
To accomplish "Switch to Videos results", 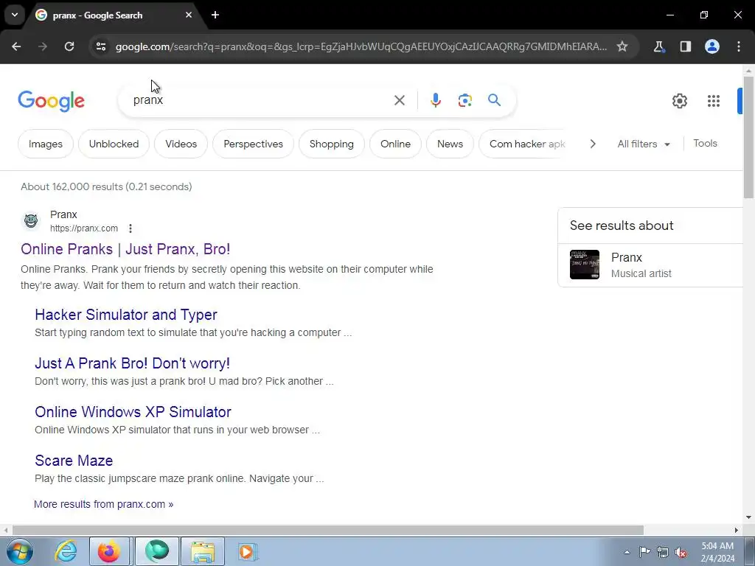I will pos(181,144).
